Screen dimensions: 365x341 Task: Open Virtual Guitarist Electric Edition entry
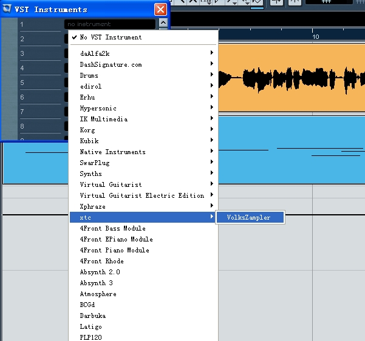coord(143,195)
